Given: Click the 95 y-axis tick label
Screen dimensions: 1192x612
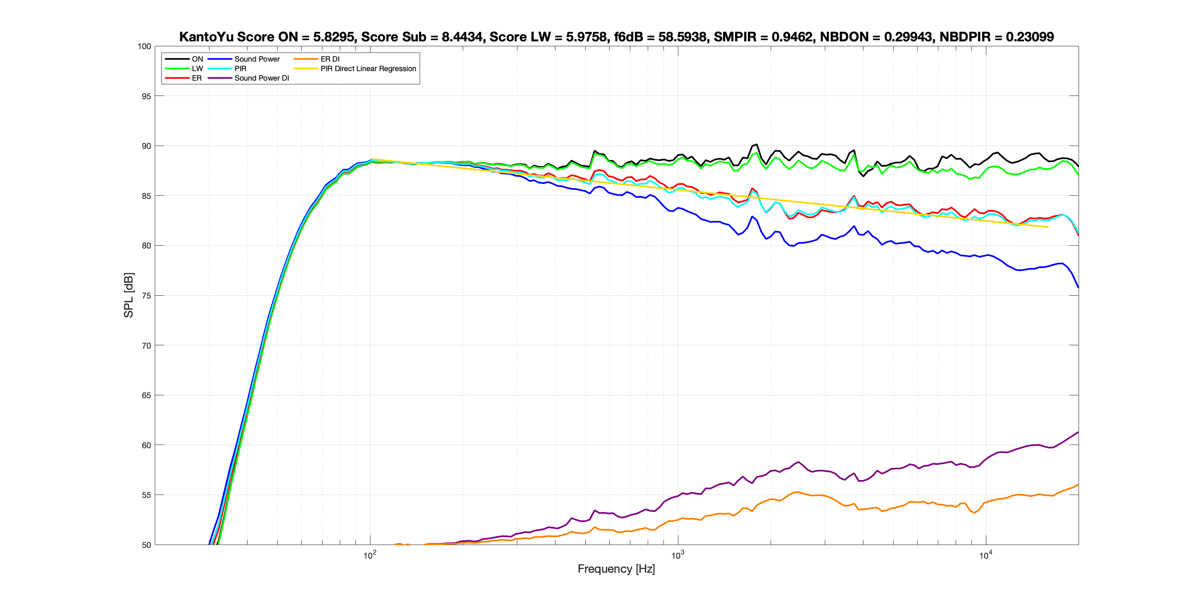Looking at the screenshot, I should 146,96.
